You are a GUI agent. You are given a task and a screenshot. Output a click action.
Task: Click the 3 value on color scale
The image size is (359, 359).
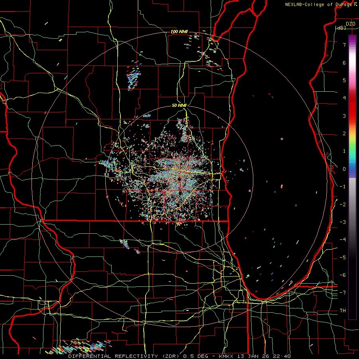point(344,116)
